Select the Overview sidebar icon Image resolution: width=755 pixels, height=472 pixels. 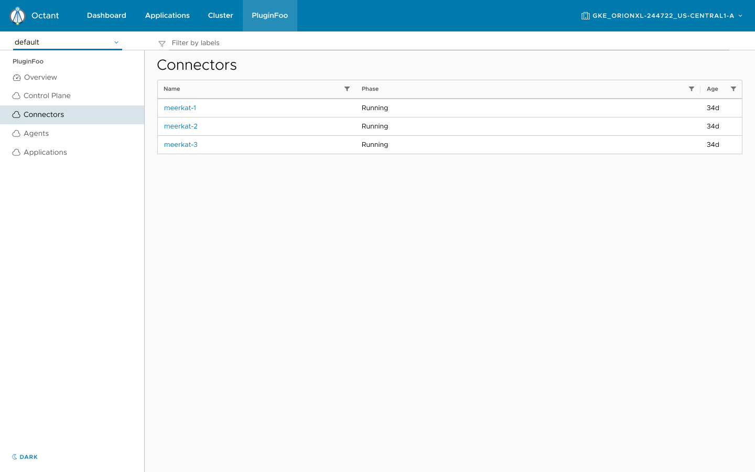[17, 77]
